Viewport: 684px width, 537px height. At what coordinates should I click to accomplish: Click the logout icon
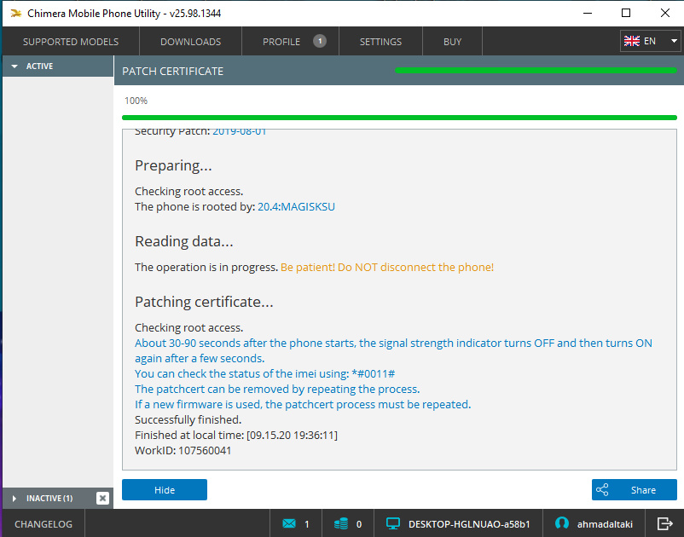tap(664, 523)
